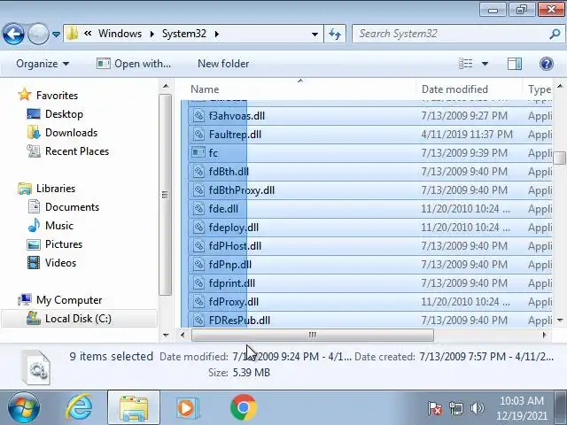Select the fdProxy.dll file
Viewport: 567px width, 425px height.
point(370,302)
